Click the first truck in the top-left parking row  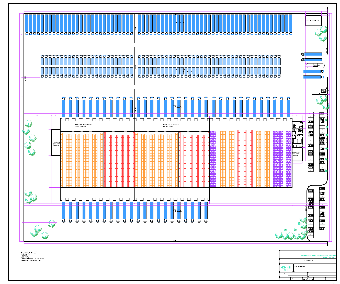[x=27, y=24]
